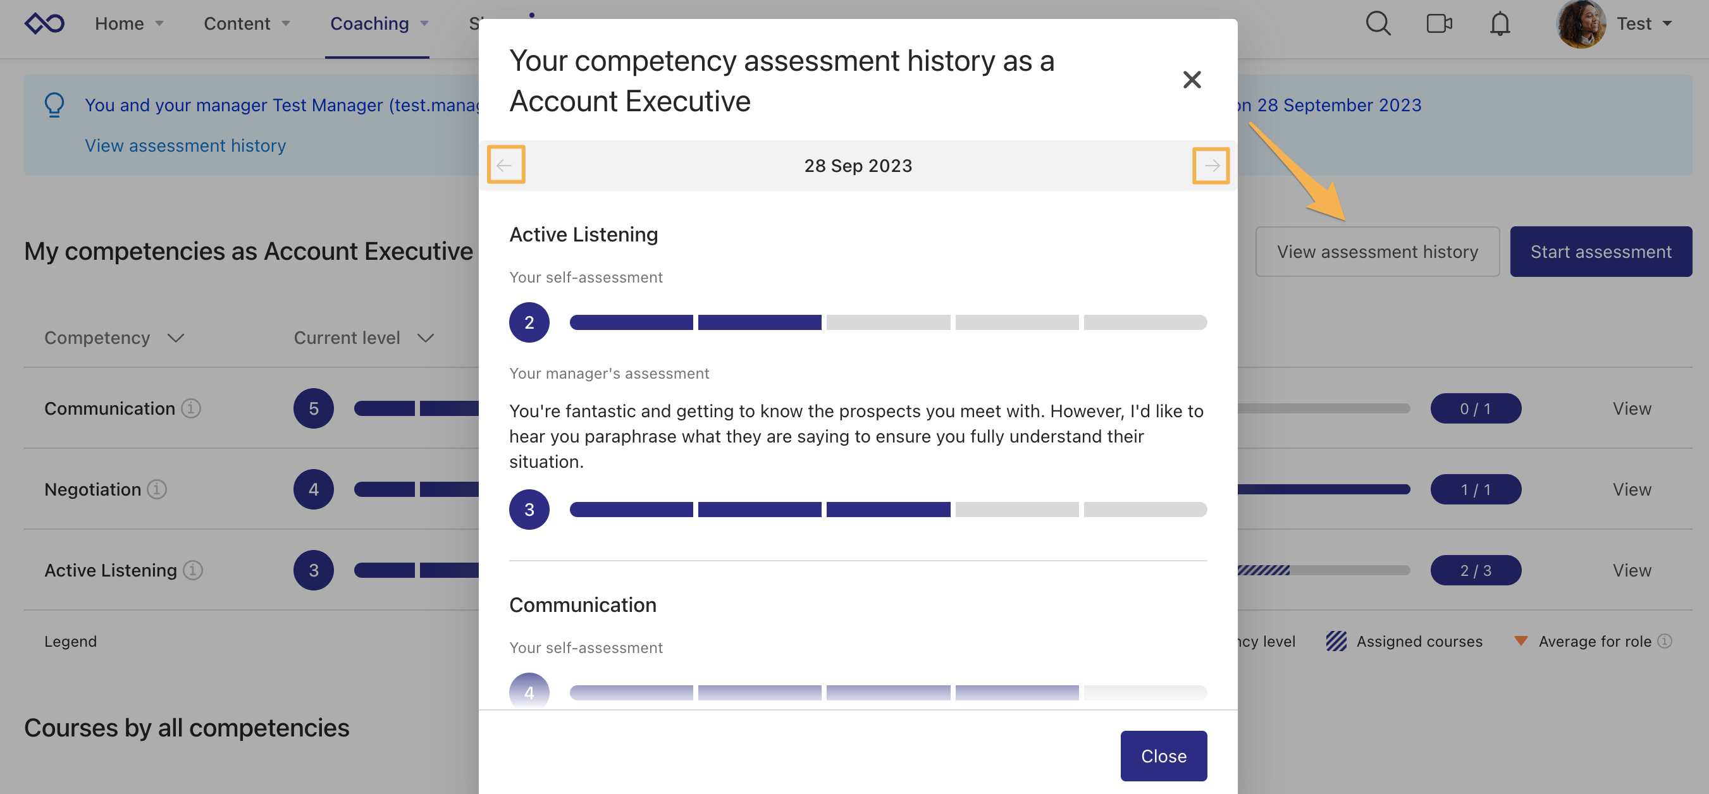Open the search icon in top bar

pyautogui.click(x=1378, y=23)
